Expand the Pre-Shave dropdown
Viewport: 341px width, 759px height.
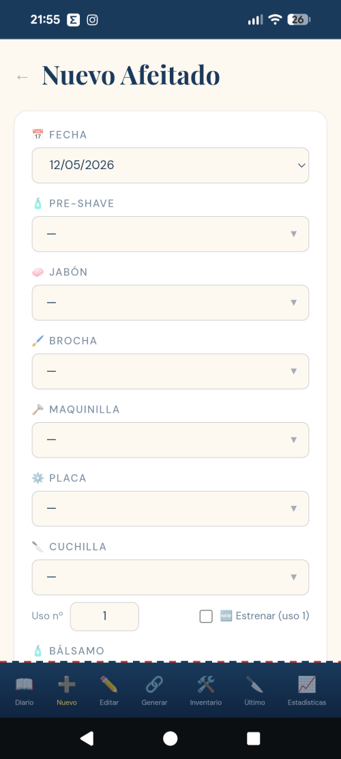170,235
